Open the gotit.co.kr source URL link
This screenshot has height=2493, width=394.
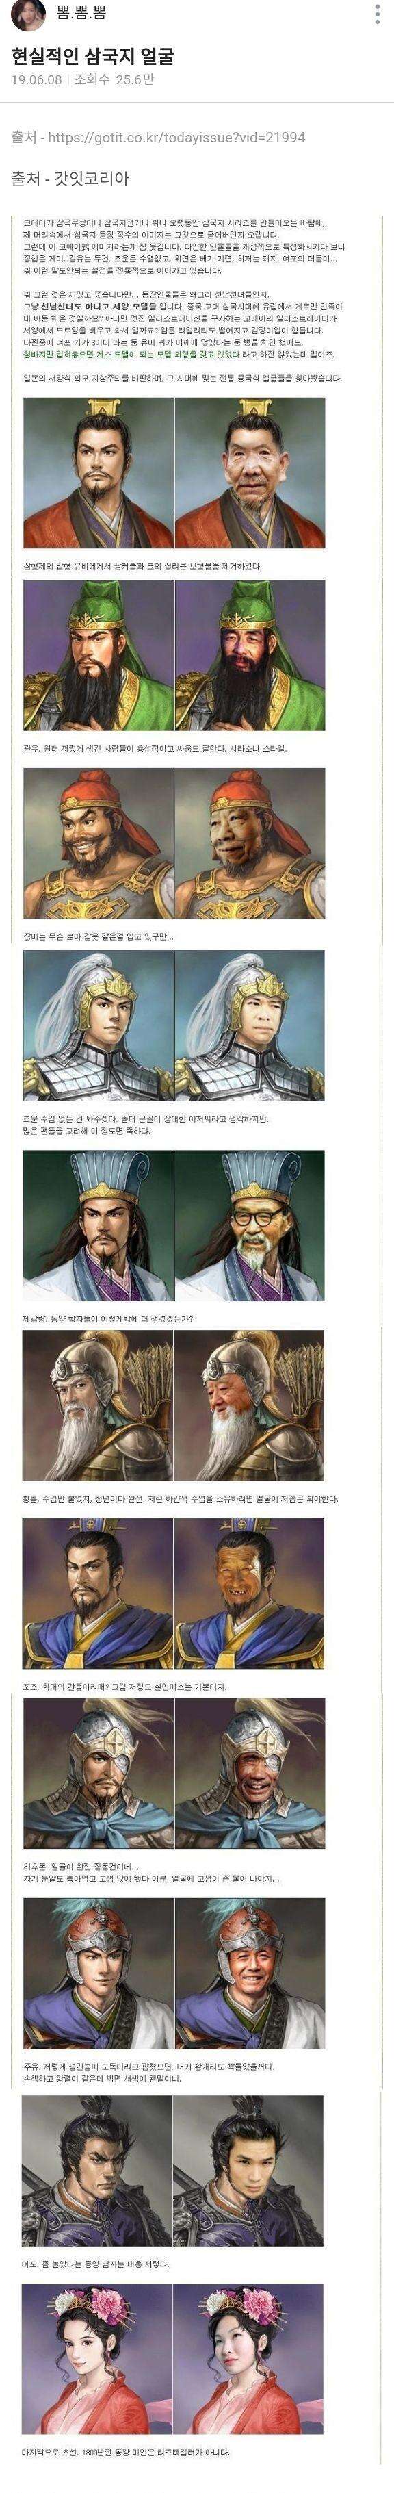(x=176, y=138)
